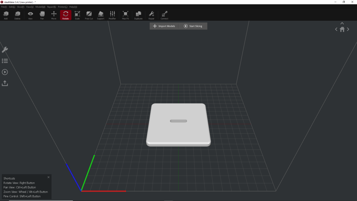
Task: Click the ideaMaker app icon in title bar
Action: (2, 2)
